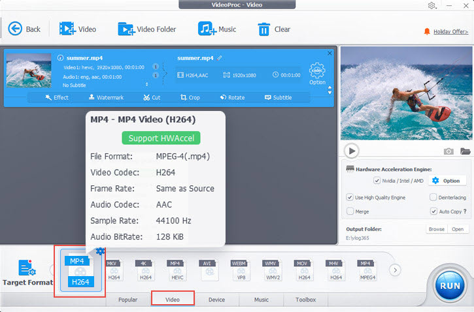Move item up with the up arrow
The height and width of the screenshot is (312, 474).
coord(330,87)
